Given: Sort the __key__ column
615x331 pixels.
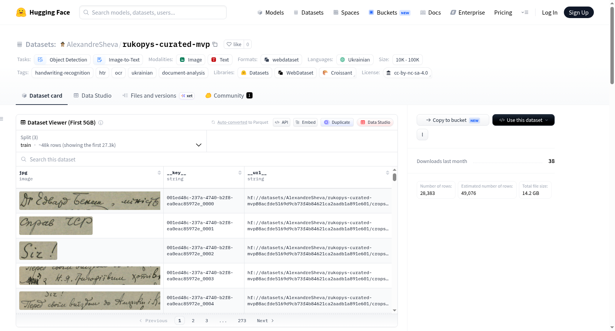Looking at the screenshot, I should [x=240, y=173].
